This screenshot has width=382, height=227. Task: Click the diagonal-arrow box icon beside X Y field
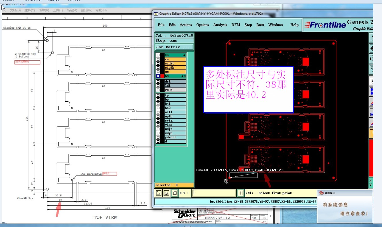pyautogui.click(x=158, y=193)
